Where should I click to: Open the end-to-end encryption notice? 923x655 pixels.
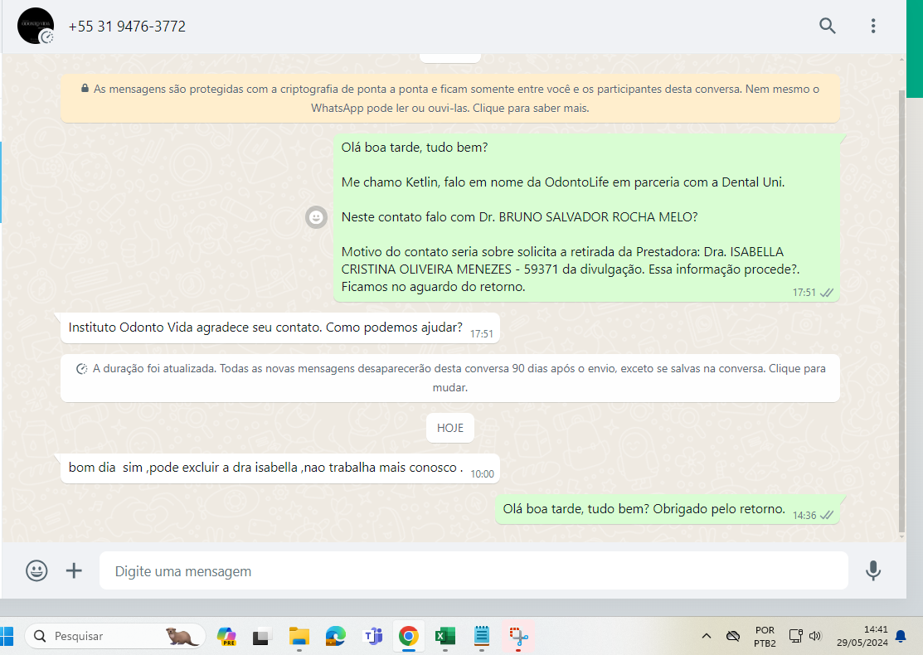click(449, 99)
